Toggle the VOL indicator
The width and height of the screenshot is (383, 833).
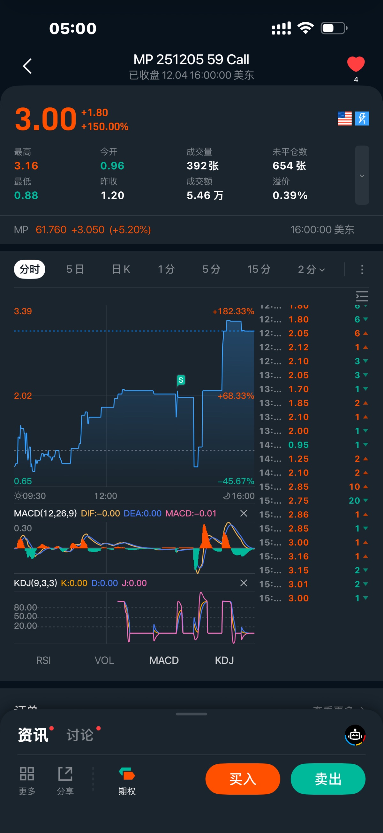click(104, 660)
